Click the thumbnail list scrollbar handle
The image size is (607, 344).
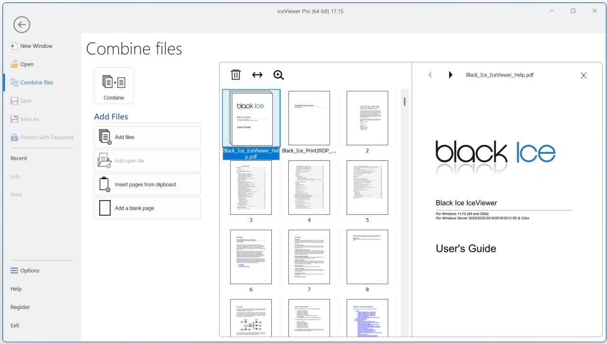405,102
